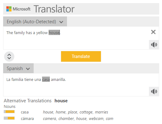
Task: Click the bold 'house' heading in Alternative Translations
Action: coord(61,101)
